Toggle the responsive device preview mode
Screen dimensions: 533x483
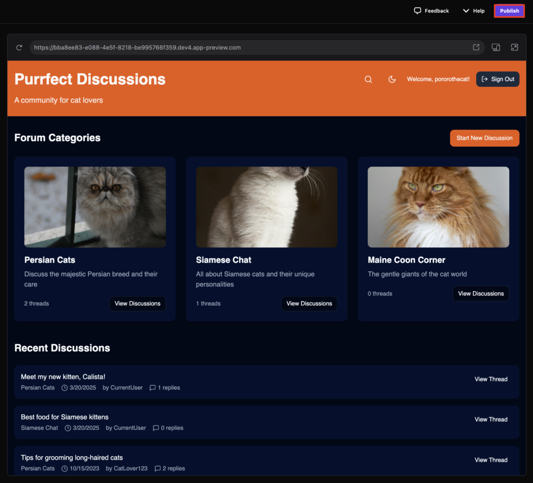click(496, 47)
